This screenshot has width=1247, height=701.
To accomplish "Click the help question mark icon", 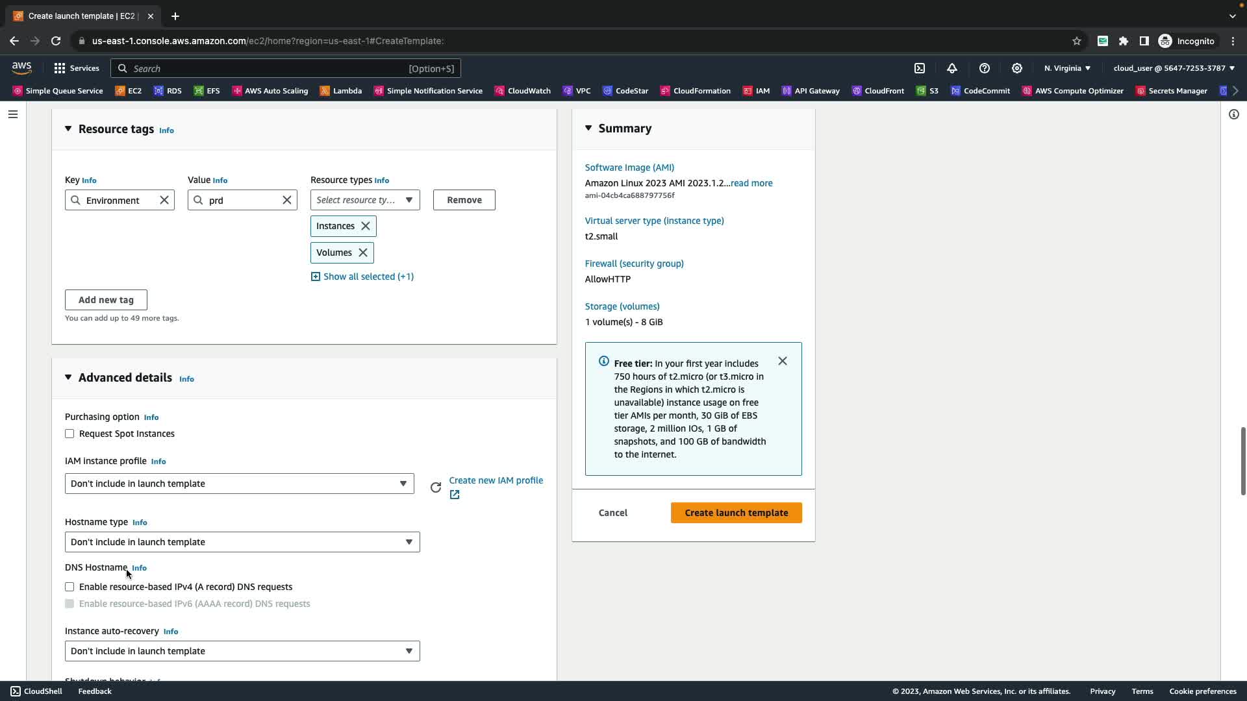I will [985, 68].
